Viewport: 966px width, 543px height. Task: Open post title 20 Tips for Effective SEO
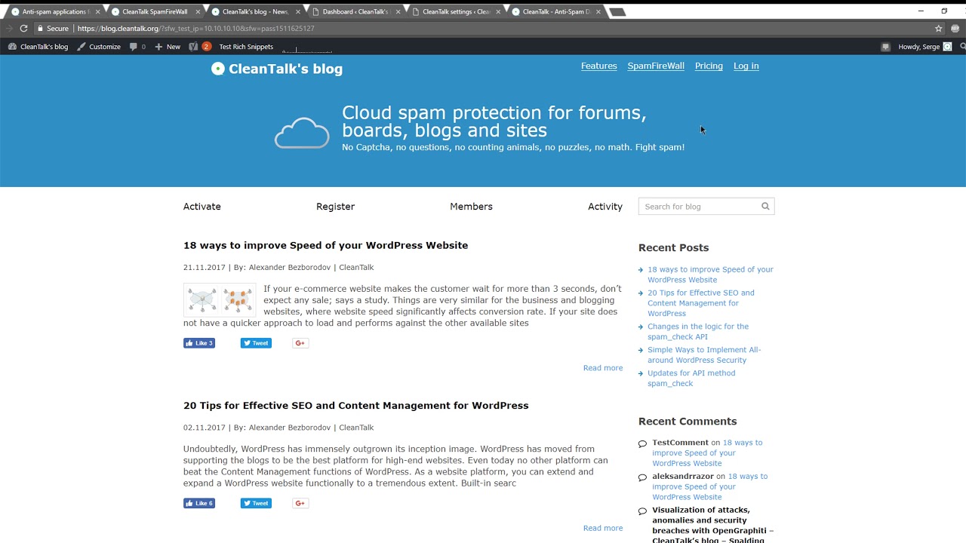click(355, 406)
